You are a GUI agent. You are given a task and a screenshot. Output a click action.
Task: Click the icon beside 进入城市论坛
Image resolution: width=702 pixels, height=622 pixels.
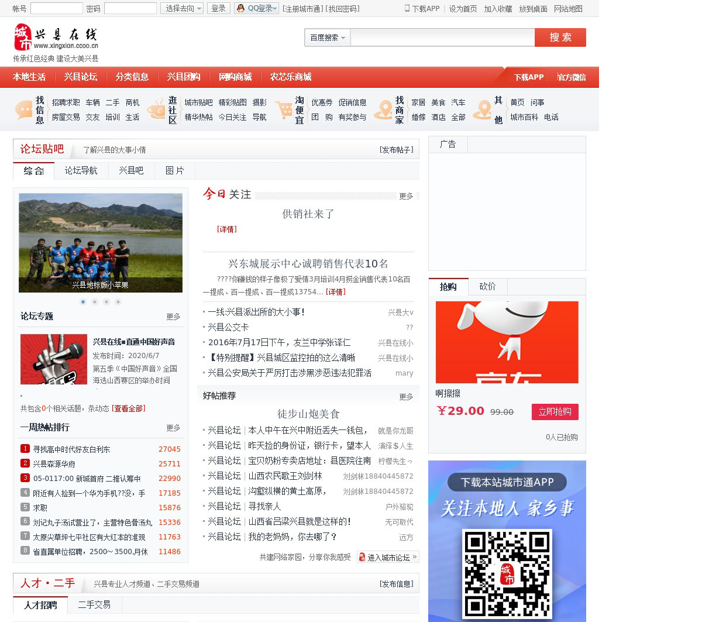[362, 557]
